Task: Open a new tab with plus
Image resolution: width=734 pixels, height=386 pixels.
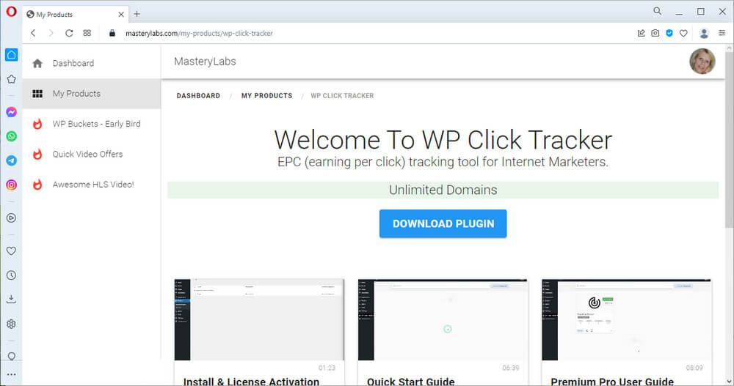Action: (137, 14)
